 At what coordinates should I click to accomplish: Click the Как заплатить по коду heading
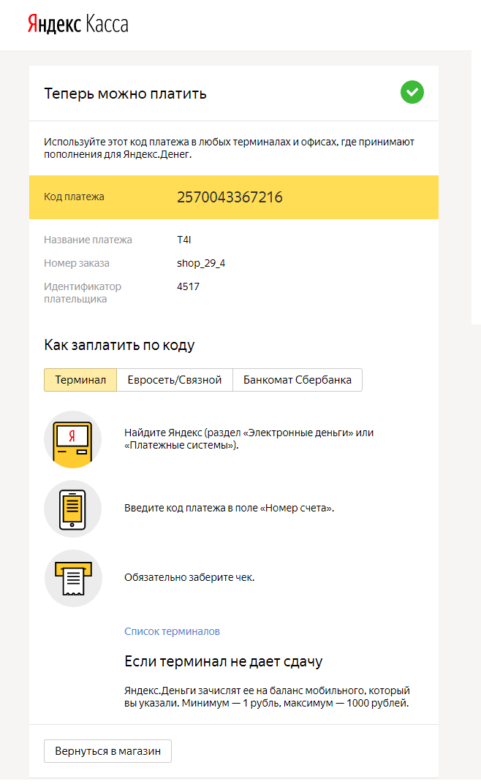[x=119, y=345]
